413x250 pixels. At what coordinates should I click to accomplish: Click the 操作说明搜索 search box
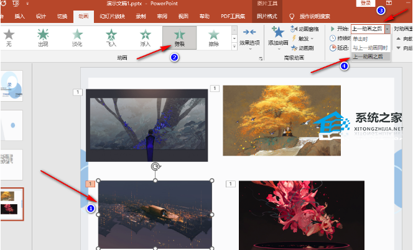click(x=315, y=16)
